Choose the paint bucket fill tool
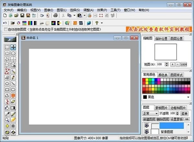 pyautogui.click(x=7, y=108)
